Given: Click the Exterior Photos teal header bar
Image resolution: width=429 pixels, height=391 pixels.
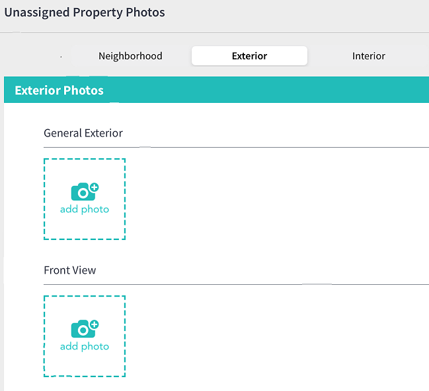Looking at the screenshot, I should pos(216,90).
